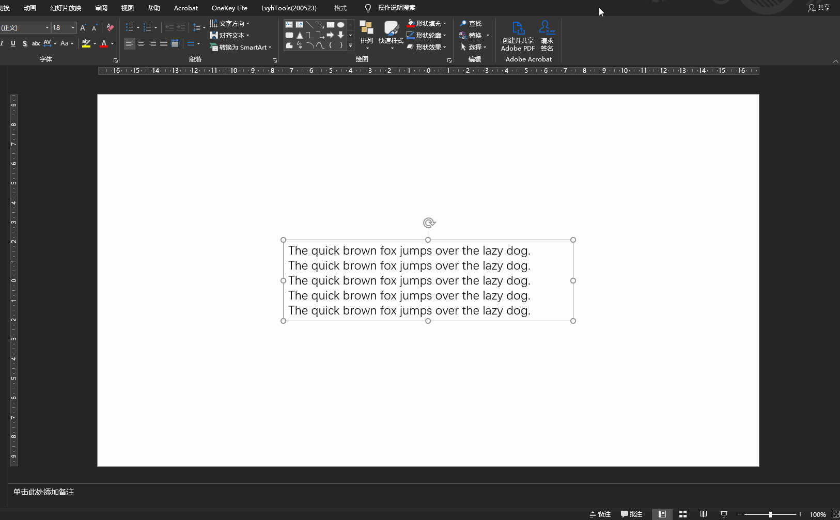This screenshot has width=840, height=520.
Task: Center align text
Action: pyautogui.click(x=141, y=43)
